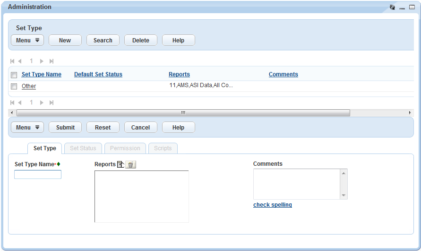Go to next page in top pager
This screenshot has width=421, height=251.
point(42,61)
